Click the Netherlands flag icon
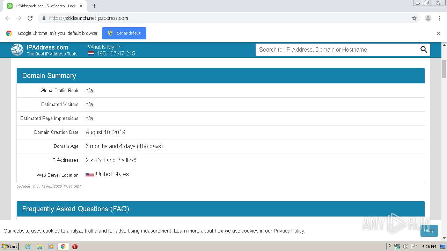The height and width of the screenshot is (251, 447). point(91,54)
